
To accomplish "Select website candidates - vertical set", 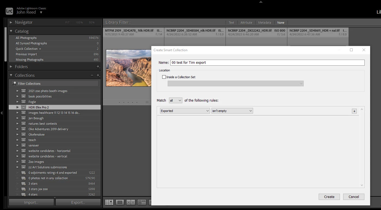I will click(x=55, y=156).
